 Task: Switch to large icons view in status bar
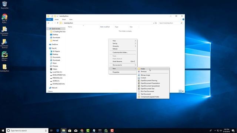183,91
